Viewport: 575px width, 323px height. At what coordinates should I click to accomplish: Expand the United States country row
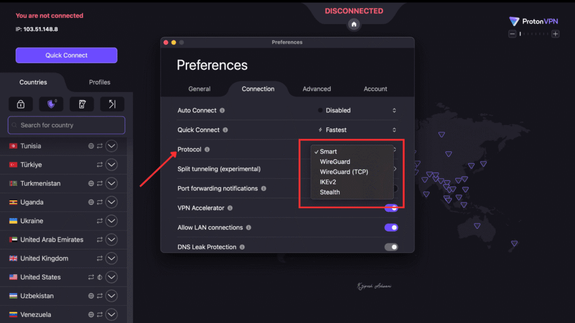tap(113, 277)
